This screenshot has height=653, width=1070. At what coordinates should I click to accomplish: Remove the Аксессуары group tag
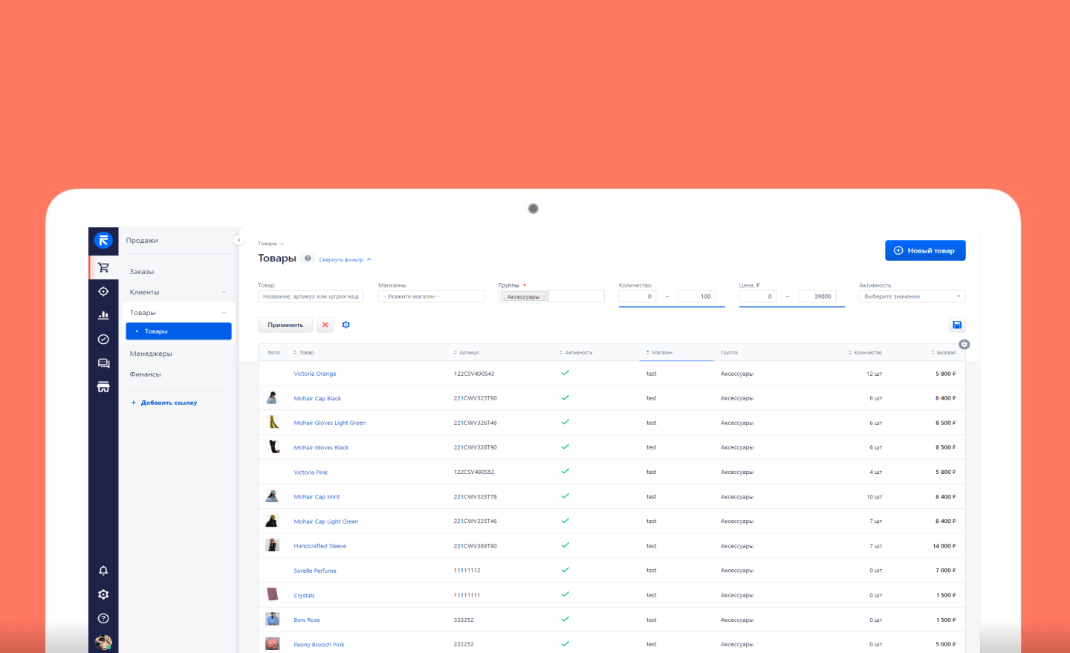click(x=544, y=296)
